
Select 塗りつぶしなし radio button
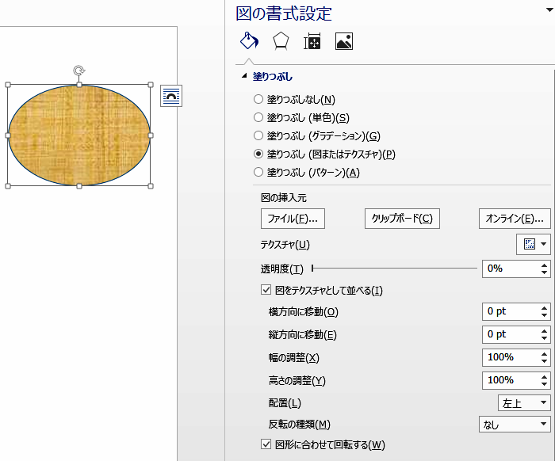coord(258,100)
